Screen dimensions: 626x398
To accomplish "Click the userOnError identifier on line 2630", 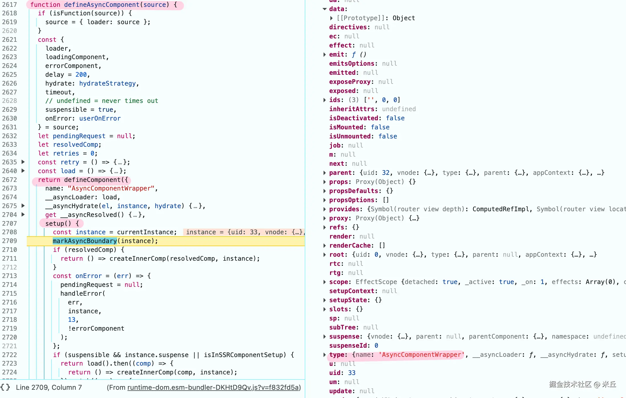I will [100, 118].
